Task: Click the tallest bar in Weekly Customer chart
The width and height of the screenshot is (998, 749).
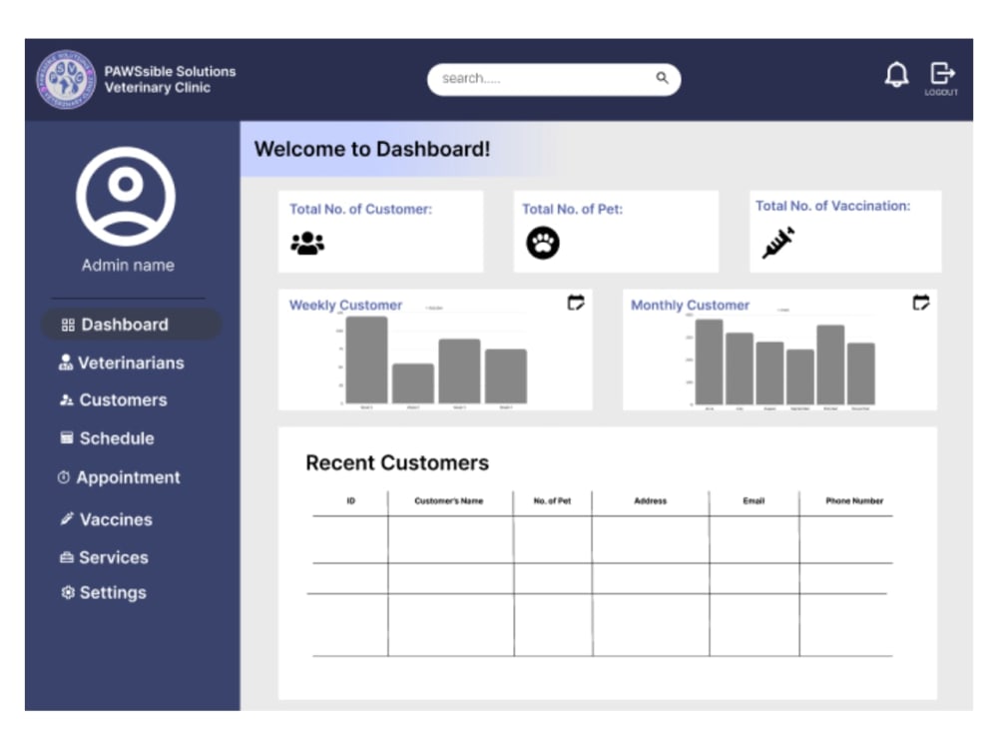Action: (366, 360)
